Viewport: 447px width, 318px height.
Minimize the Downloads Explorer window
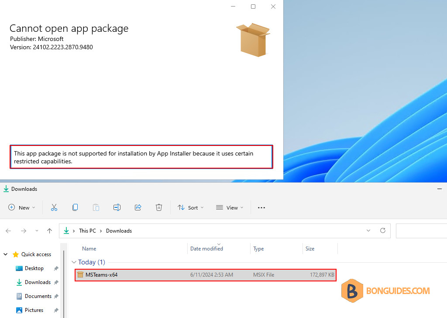tap(439, 189)
